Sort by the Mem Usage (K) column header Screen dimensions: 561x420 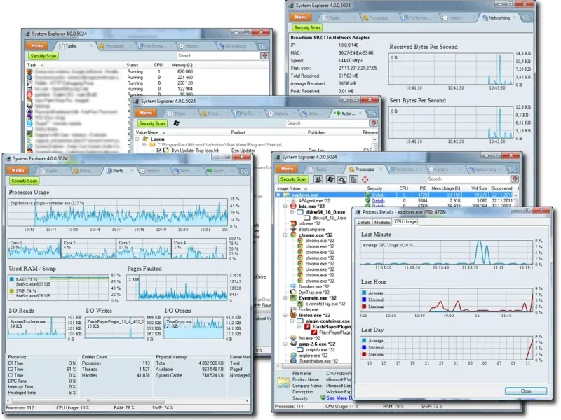click(x=445, y=188)
